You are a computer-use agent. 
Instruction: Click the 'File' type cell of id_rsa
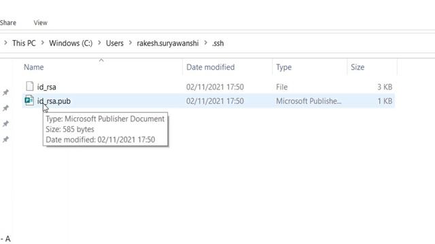[281, 87]
